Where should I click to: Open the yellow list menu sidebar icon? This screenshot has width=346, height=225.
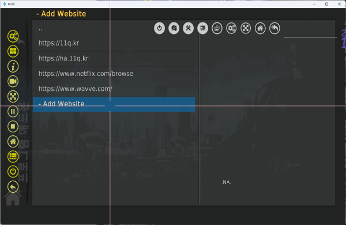pyautogui.click(x=13, y=157)
